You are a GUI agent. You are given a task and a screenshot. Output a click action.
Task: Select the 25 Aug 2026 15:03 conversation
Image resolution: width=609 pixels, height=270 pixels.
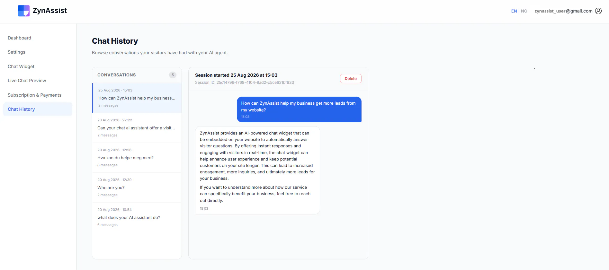137,98
